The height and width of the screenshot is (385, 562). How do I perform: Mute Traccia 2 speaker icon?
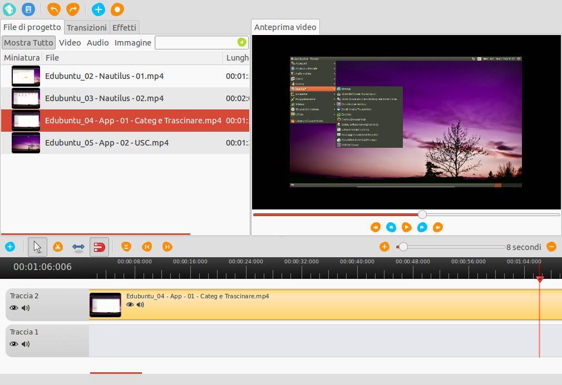(26, 308)
